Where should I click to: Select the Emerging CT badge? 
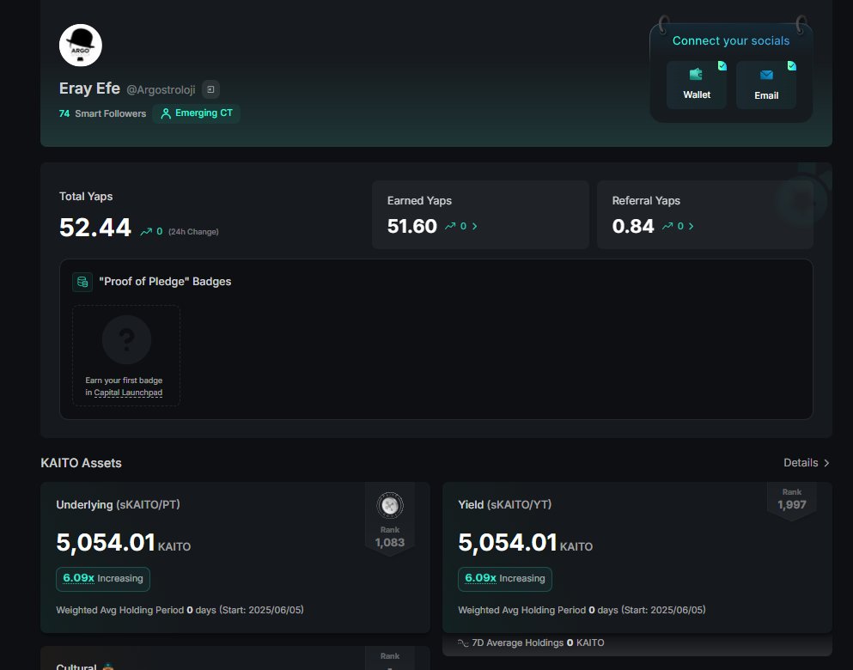click(197, 113)
